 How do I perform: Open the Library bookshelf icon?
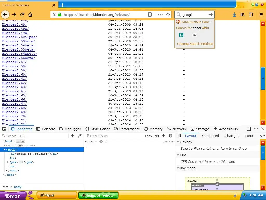click(x=243, y=15)
